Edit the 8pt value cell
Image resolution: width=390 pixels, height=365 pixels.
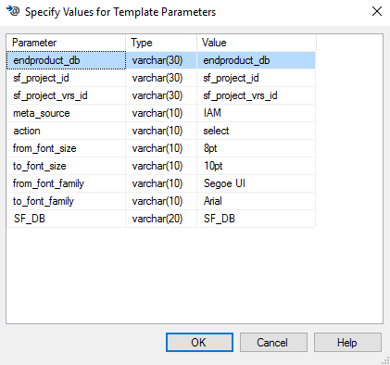pyautogui.click(x=256, y=148)
